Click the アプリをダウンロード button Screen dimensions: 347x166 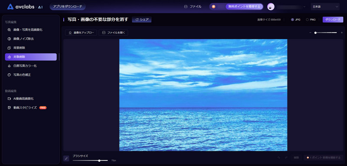[x=68, y=7]
